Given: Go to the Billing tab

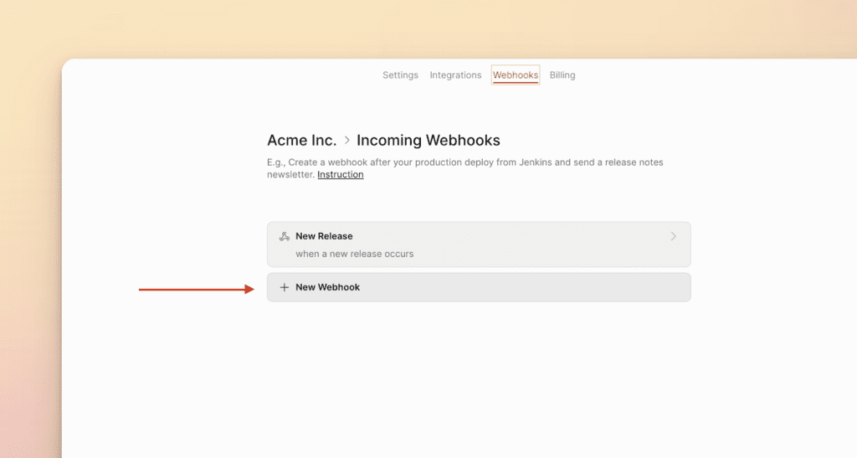Looking at the screenshot, I should tap(562, 75).
